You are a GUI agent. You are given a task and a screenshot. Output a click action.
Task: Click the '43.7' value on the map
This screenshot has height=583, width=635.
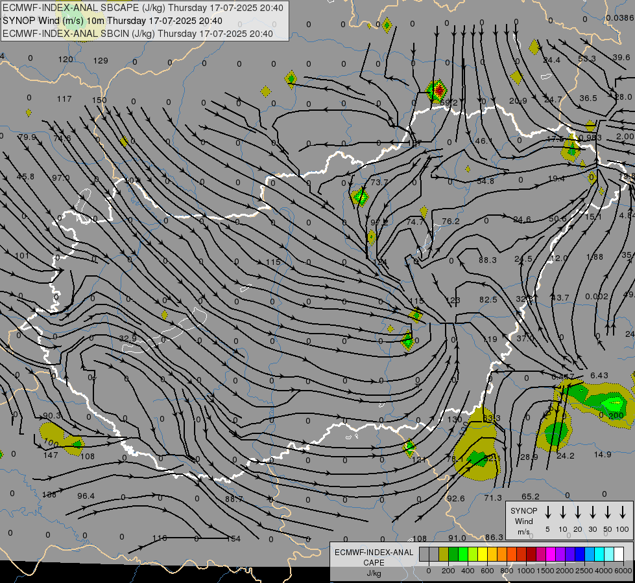point(560,298)
